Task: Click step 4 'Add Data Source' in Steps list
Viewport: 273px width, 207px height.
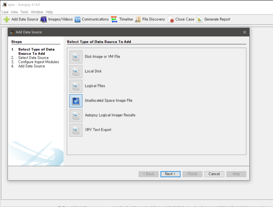Action: (x=32, y=66)
